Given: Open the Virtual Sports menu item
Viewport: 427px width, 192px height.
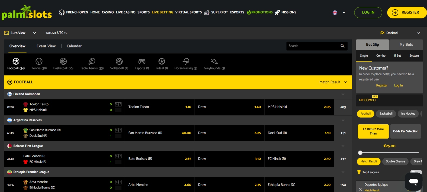Looking at the screenshot, I should pyautogui.click(x=188, y=12).
